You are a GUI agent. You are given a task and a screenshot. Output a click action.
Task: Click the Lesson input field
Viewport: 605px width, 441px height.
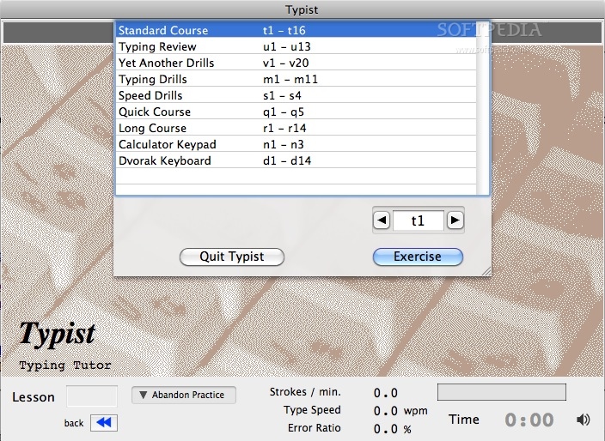[x=92, y=396]
